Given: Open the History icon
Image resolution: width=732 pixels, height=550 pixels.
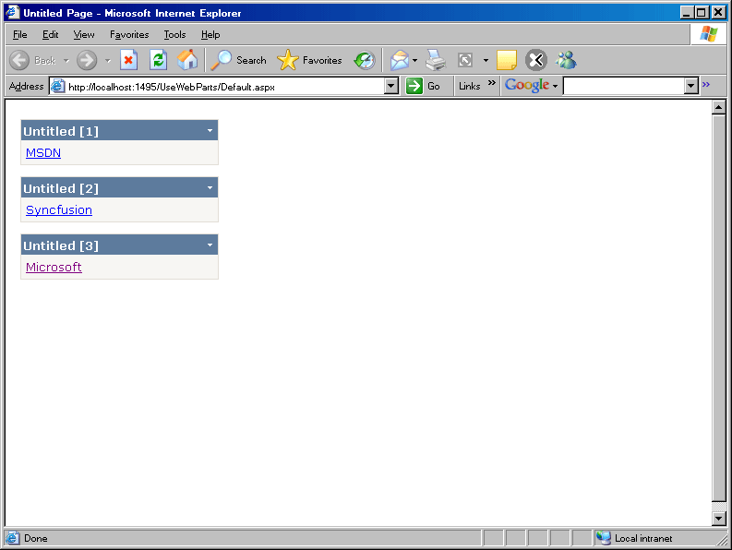Looking at the screenshot, I should pos(365,60).
